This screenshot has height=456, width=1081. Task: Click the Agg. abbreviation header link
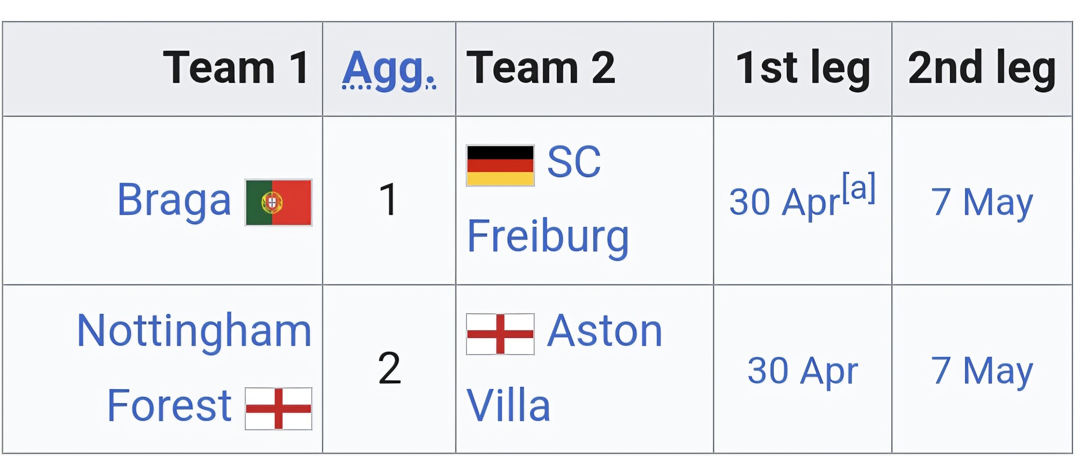[x=389, y=69]
